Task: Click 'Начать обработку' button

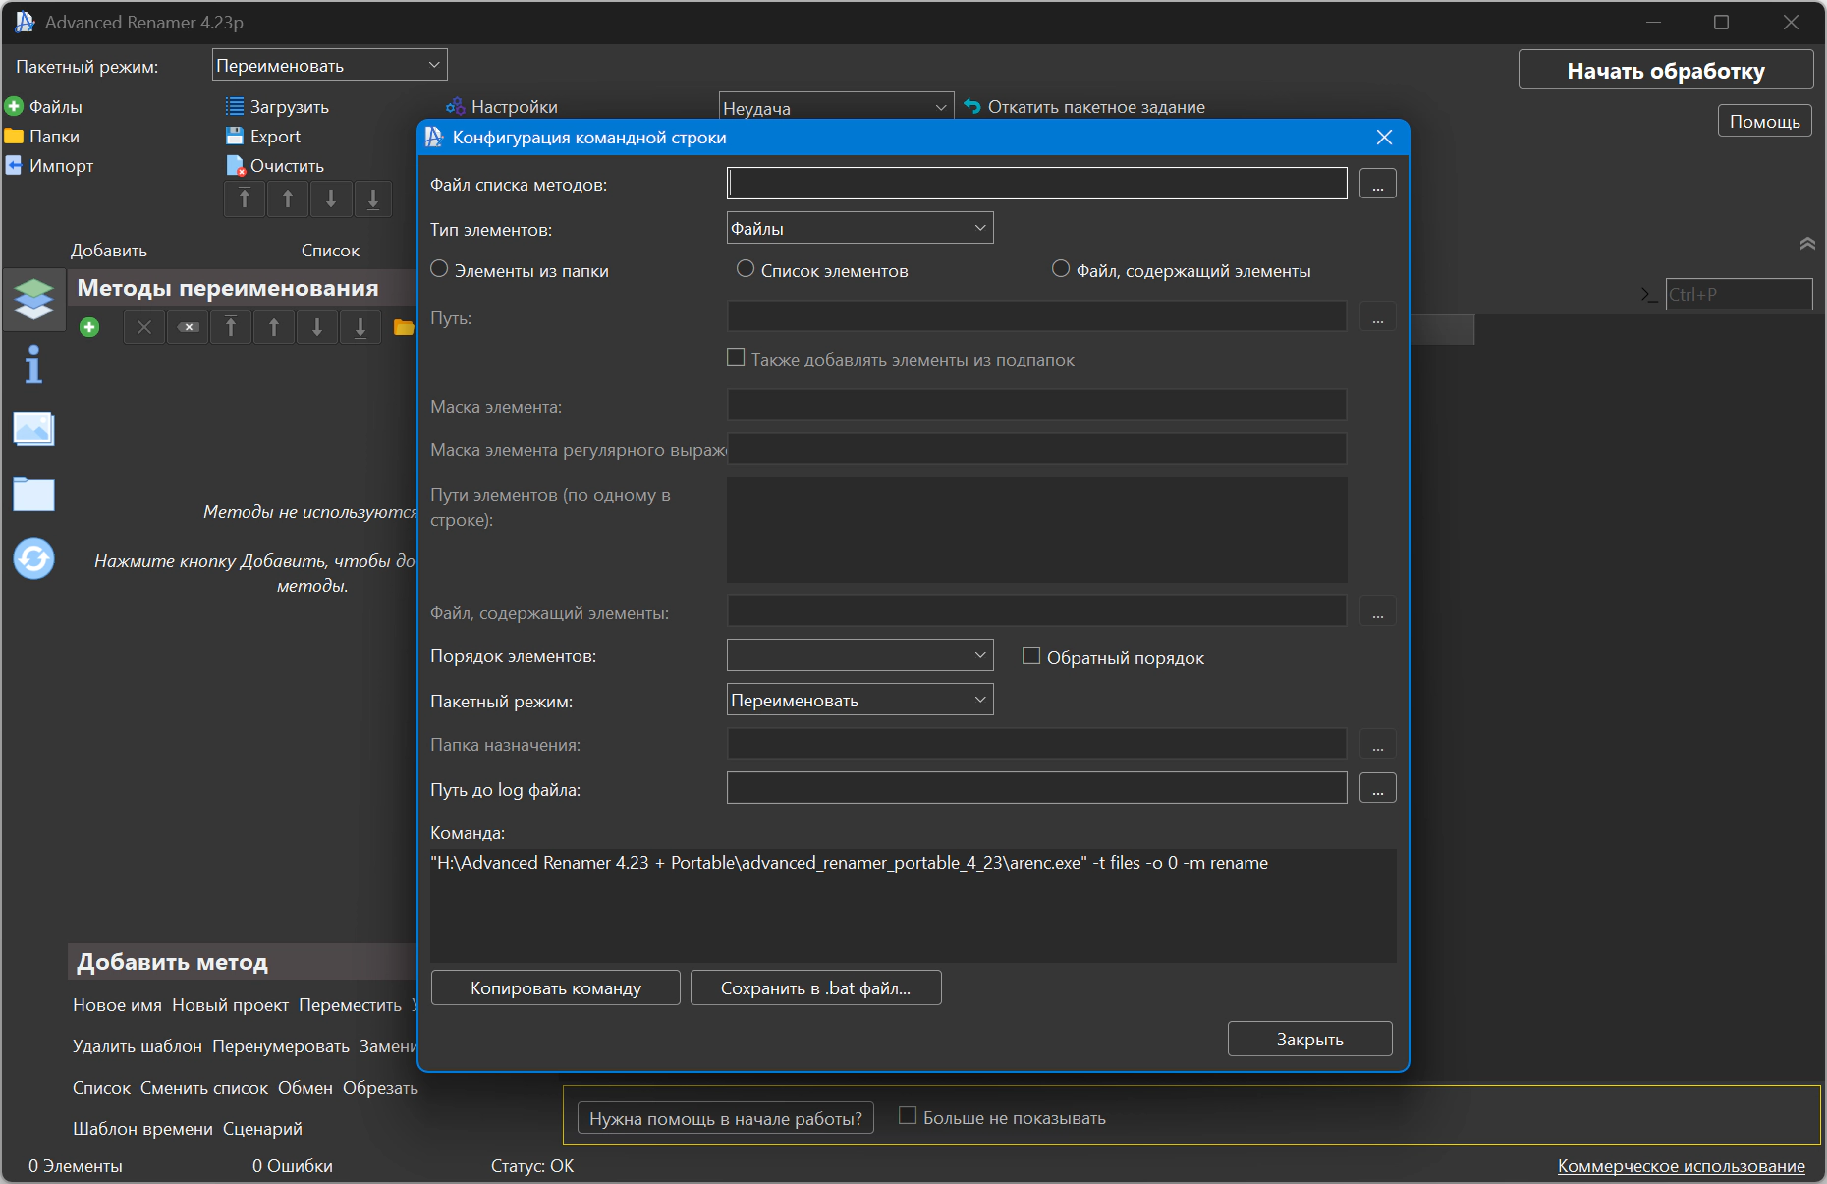Action: point(1665,70)
